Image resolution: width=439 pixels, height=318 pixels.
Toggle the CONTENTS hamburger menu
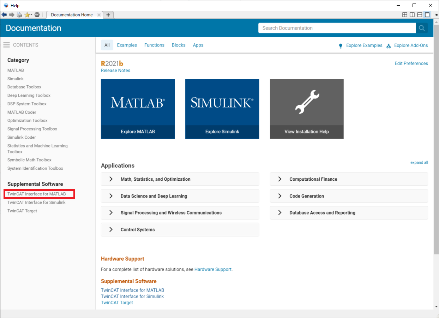point(6,45)
